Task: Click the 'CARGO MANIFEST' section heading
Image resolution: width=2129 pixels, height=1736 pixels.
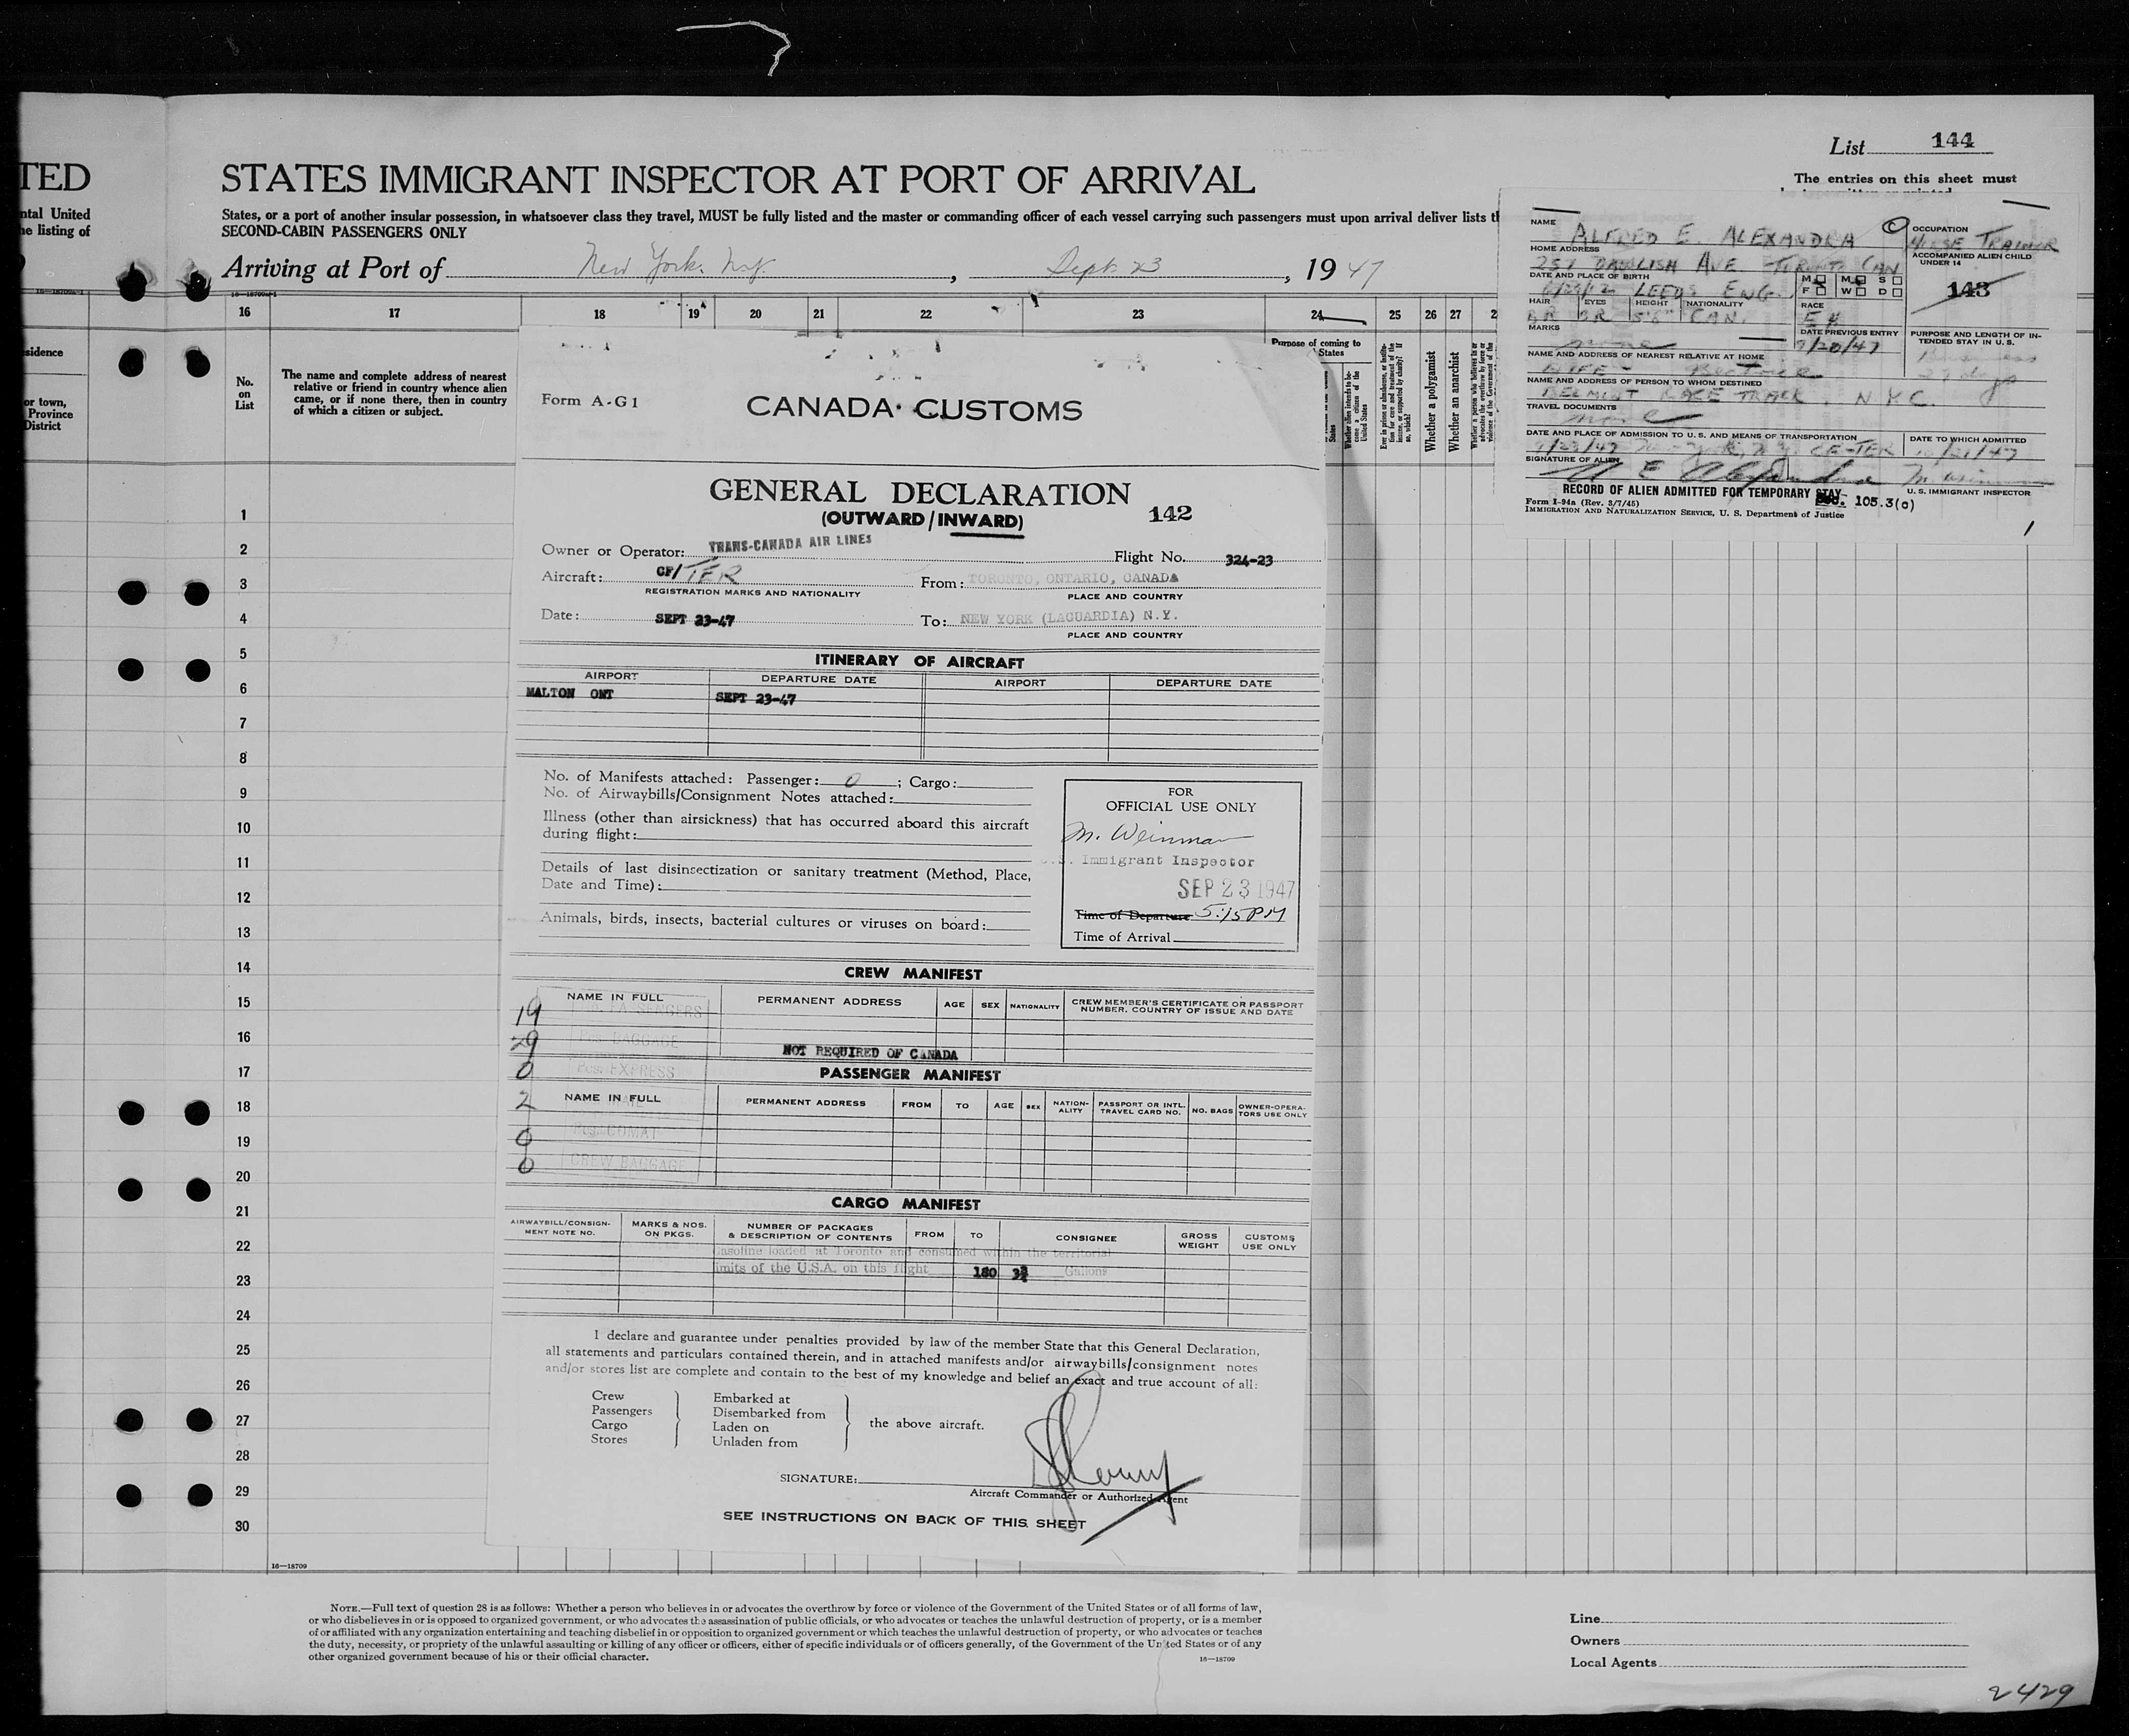Action: click(x=905, y=1204)
